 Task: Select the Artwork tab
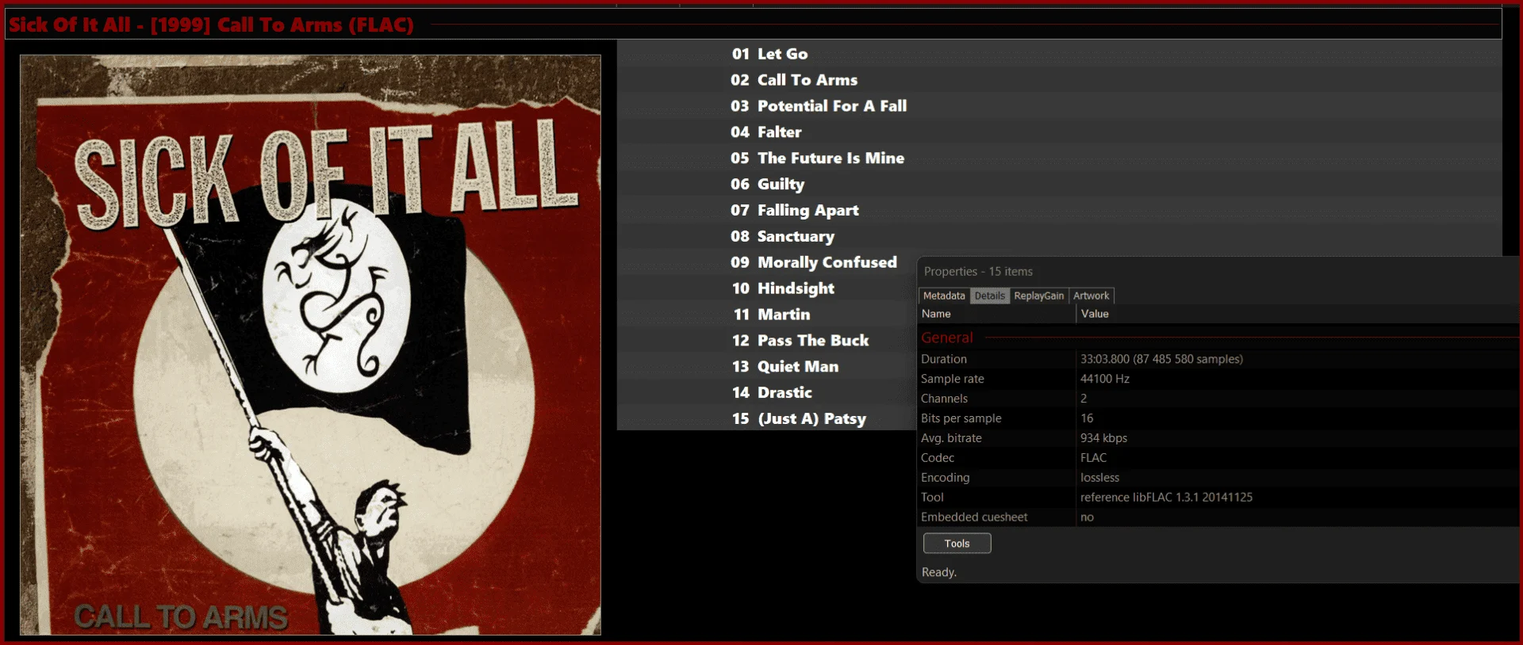tap(1091, 296)
